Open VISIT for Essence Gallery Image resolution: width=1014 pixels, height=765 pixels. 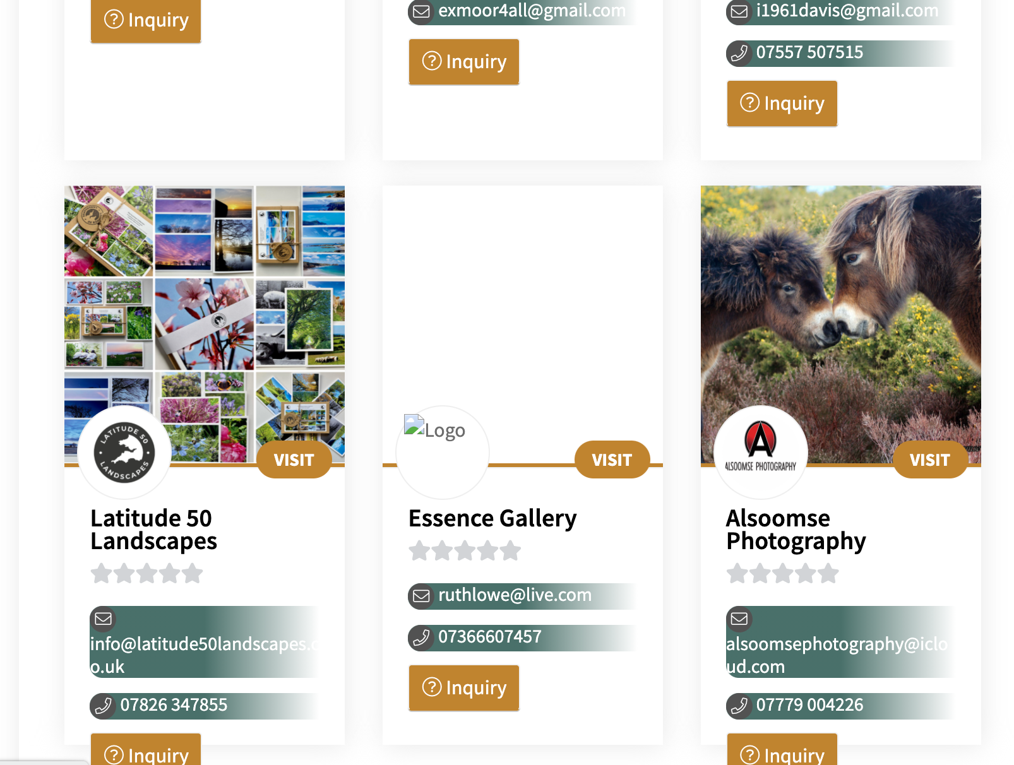(612, 460)
